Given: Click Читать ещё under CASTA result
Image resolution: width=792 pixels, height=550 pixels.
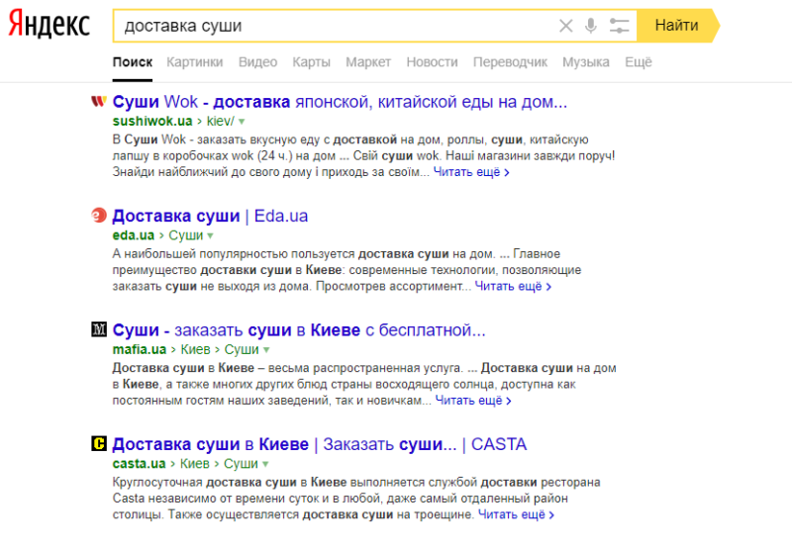Looking at the screenshot, I should pyautogui.click(x=516, y=514).
